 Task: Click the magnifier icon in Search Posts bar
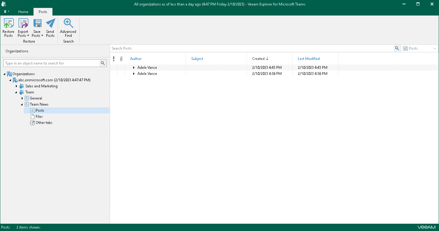coord(397,48)
